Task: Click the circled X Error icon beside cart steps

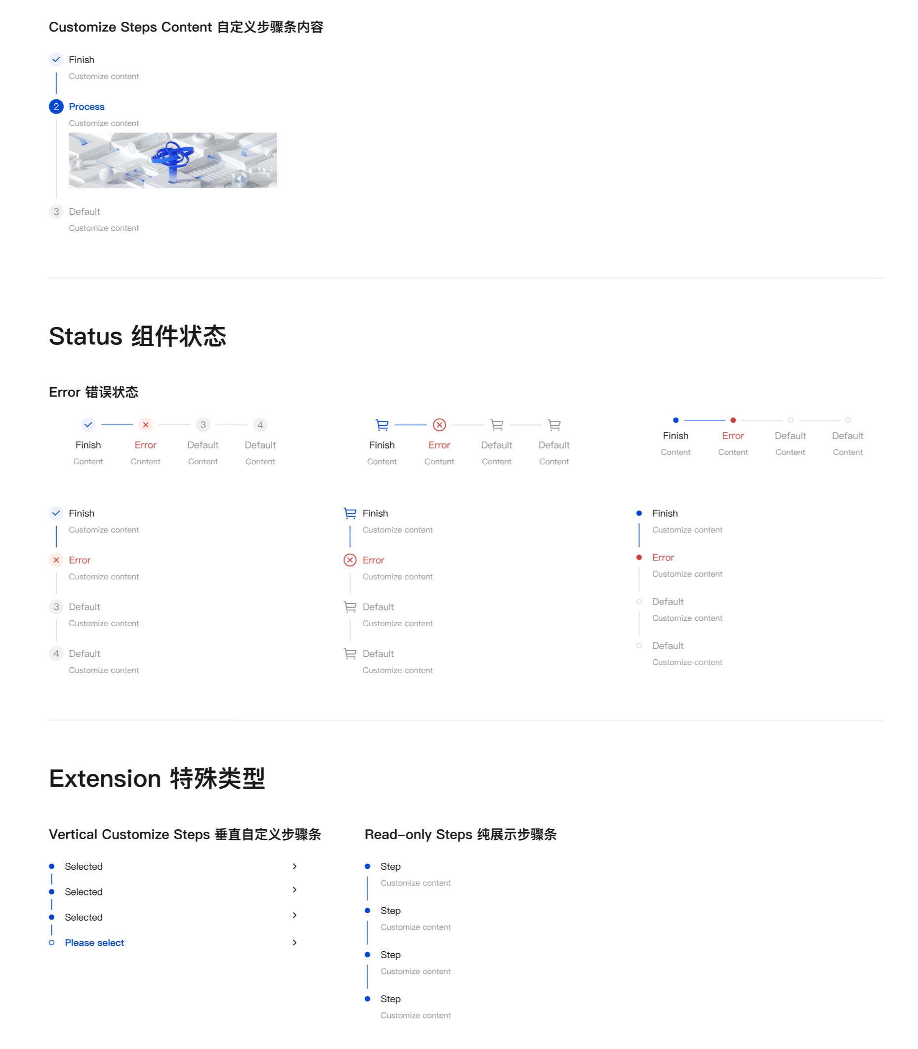Action: coord(439,424)
